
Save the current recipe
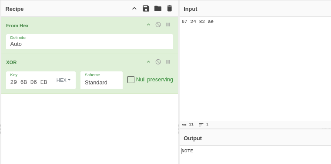[146, 9]
